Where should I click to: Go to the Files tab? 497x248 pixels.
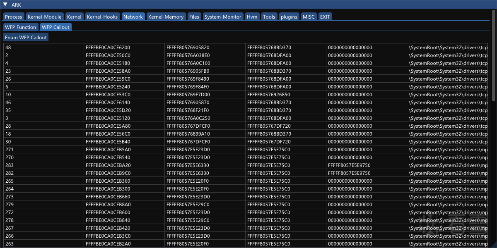(x=194, y=17)
